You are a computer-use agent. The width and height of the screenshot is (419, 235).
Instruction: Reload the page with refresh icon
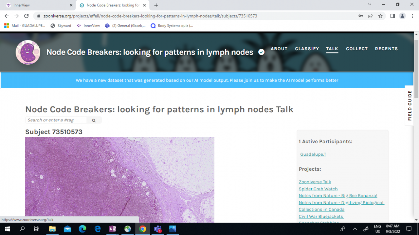27,16
